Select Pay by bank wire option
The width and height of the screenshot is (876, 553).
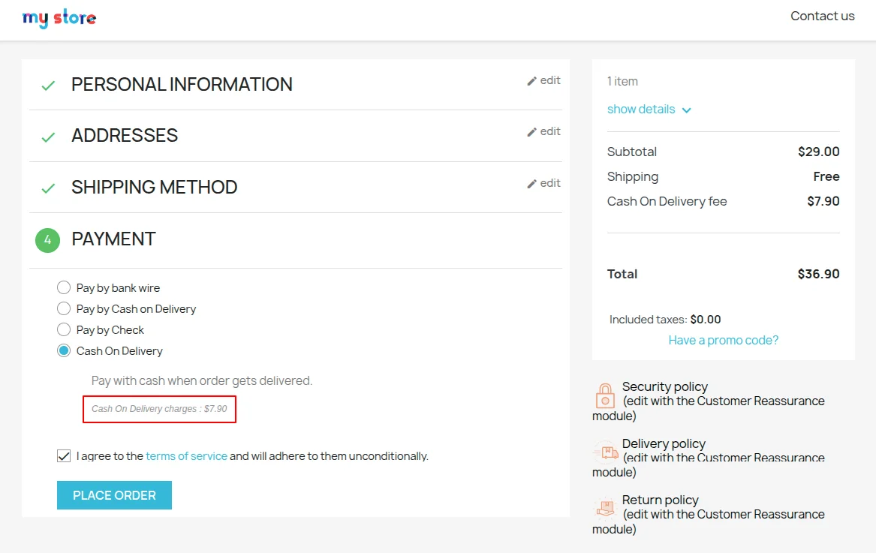click(64, 287)
